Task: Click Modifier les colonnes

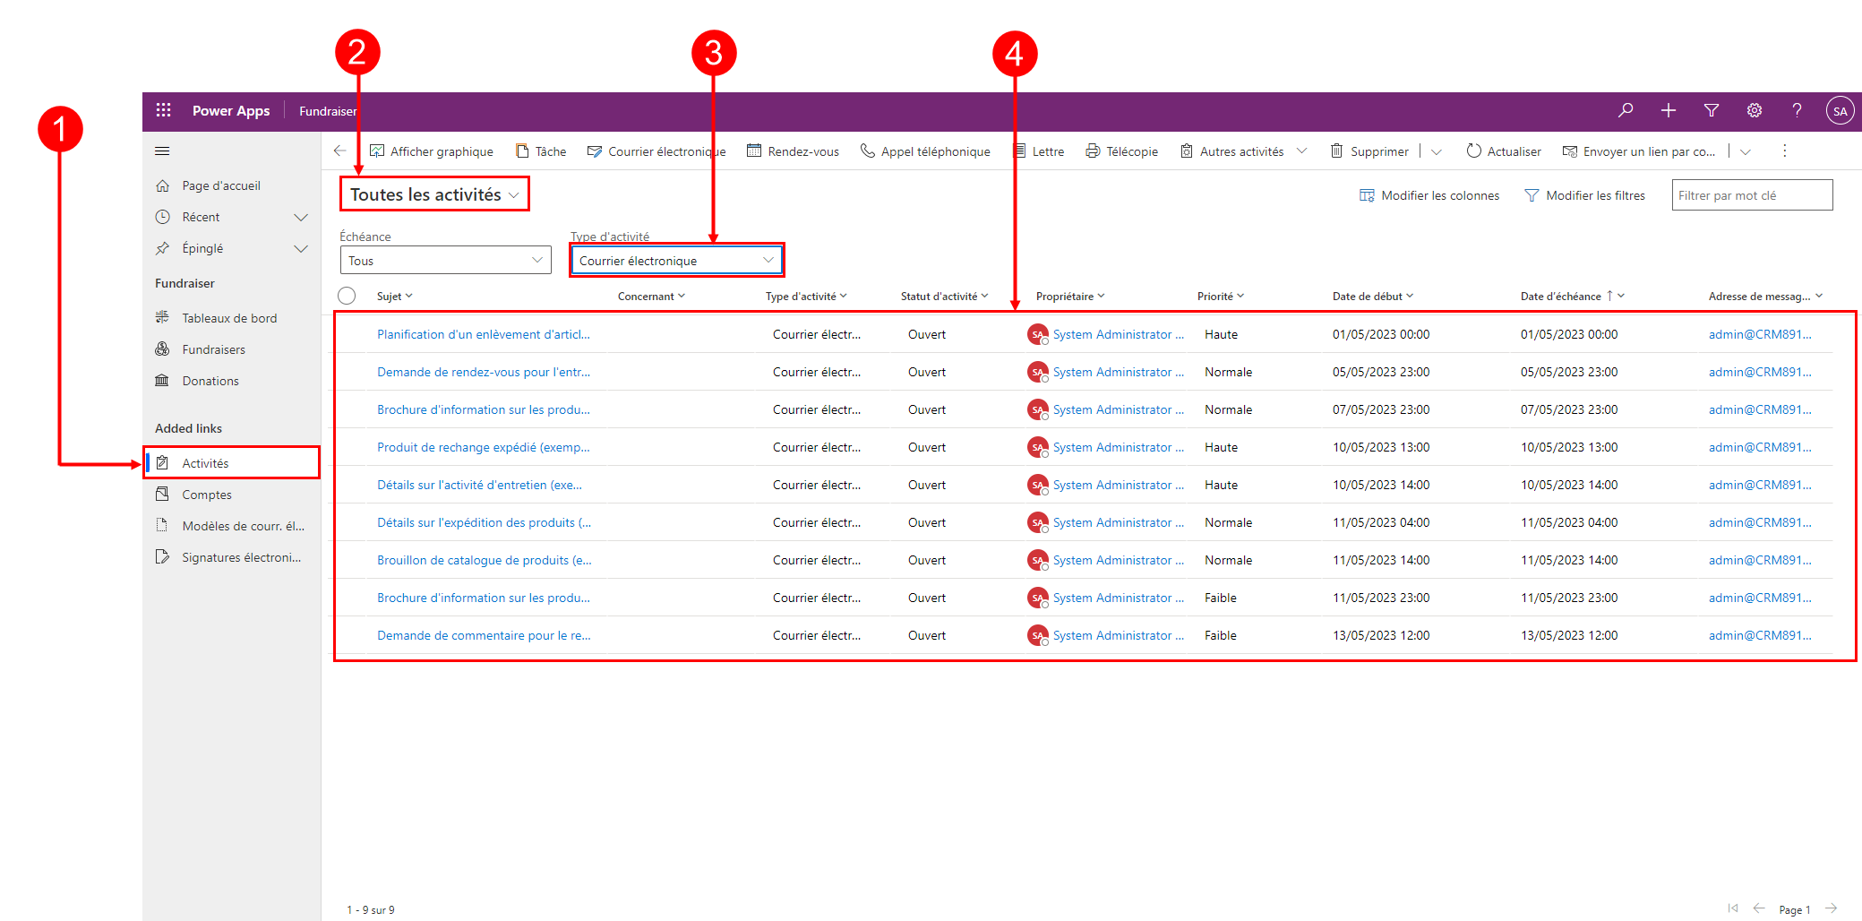Action: pyautogui.click(x=1429, y=195)
